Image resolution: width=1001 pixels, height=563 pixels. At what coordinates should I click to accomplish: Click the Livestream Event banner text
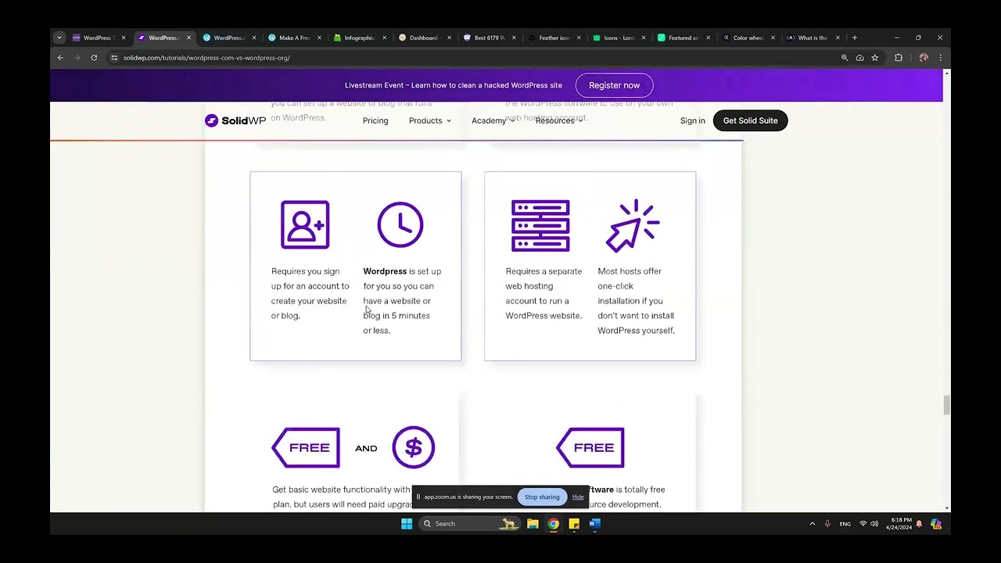(454, 85)
